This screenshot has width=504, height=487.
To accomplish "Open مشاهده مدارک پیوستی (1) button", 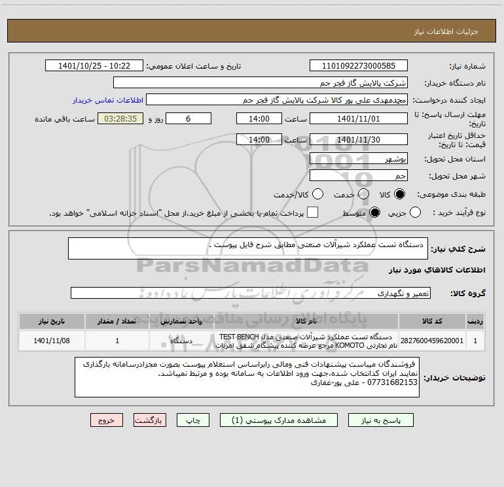I will (279, 420).
